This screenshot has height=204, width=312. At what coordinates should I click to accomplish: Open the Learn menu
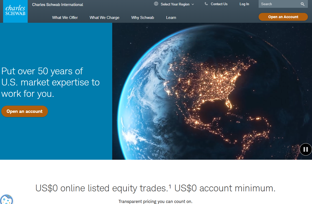(171, 18)
